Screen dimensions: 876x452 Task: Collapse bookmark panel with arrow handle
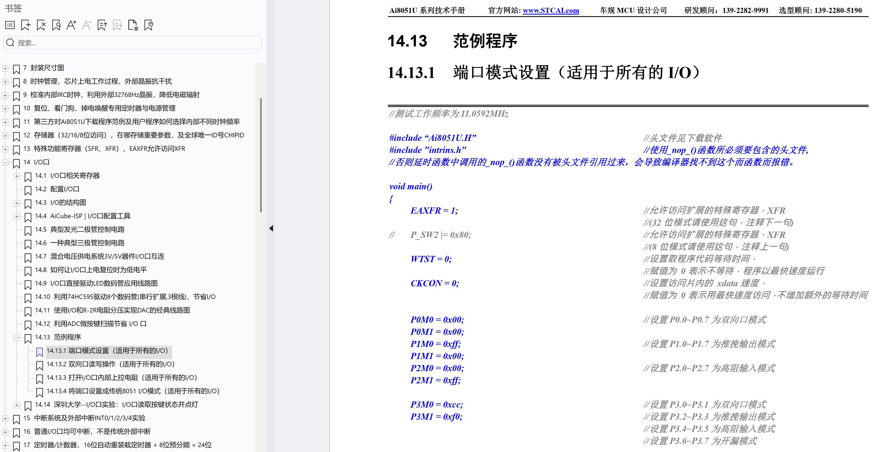point(271,228)
